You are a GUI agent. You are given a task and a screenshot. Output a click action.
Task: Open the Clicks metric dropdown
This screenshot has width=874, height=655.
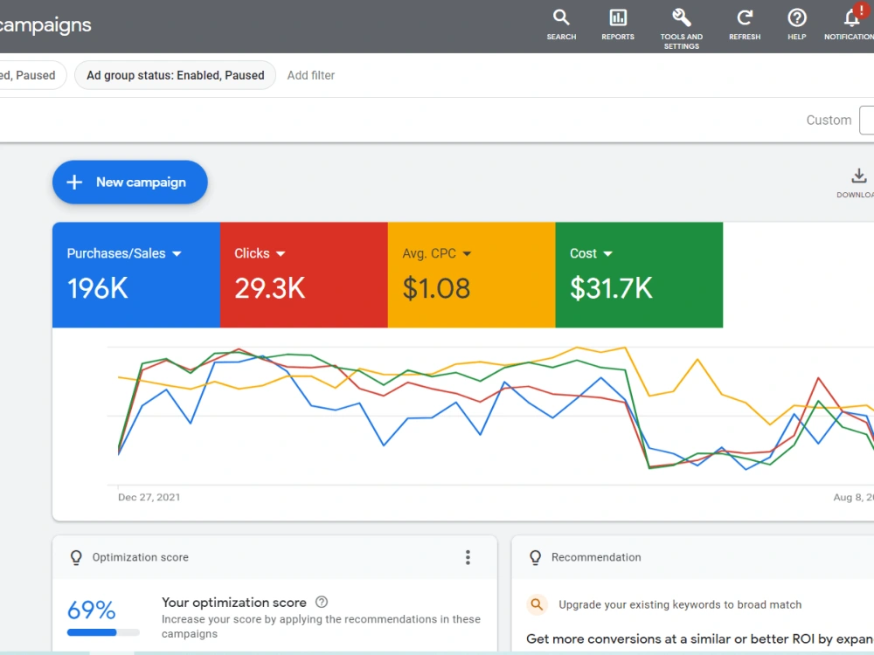coord(260,253)
